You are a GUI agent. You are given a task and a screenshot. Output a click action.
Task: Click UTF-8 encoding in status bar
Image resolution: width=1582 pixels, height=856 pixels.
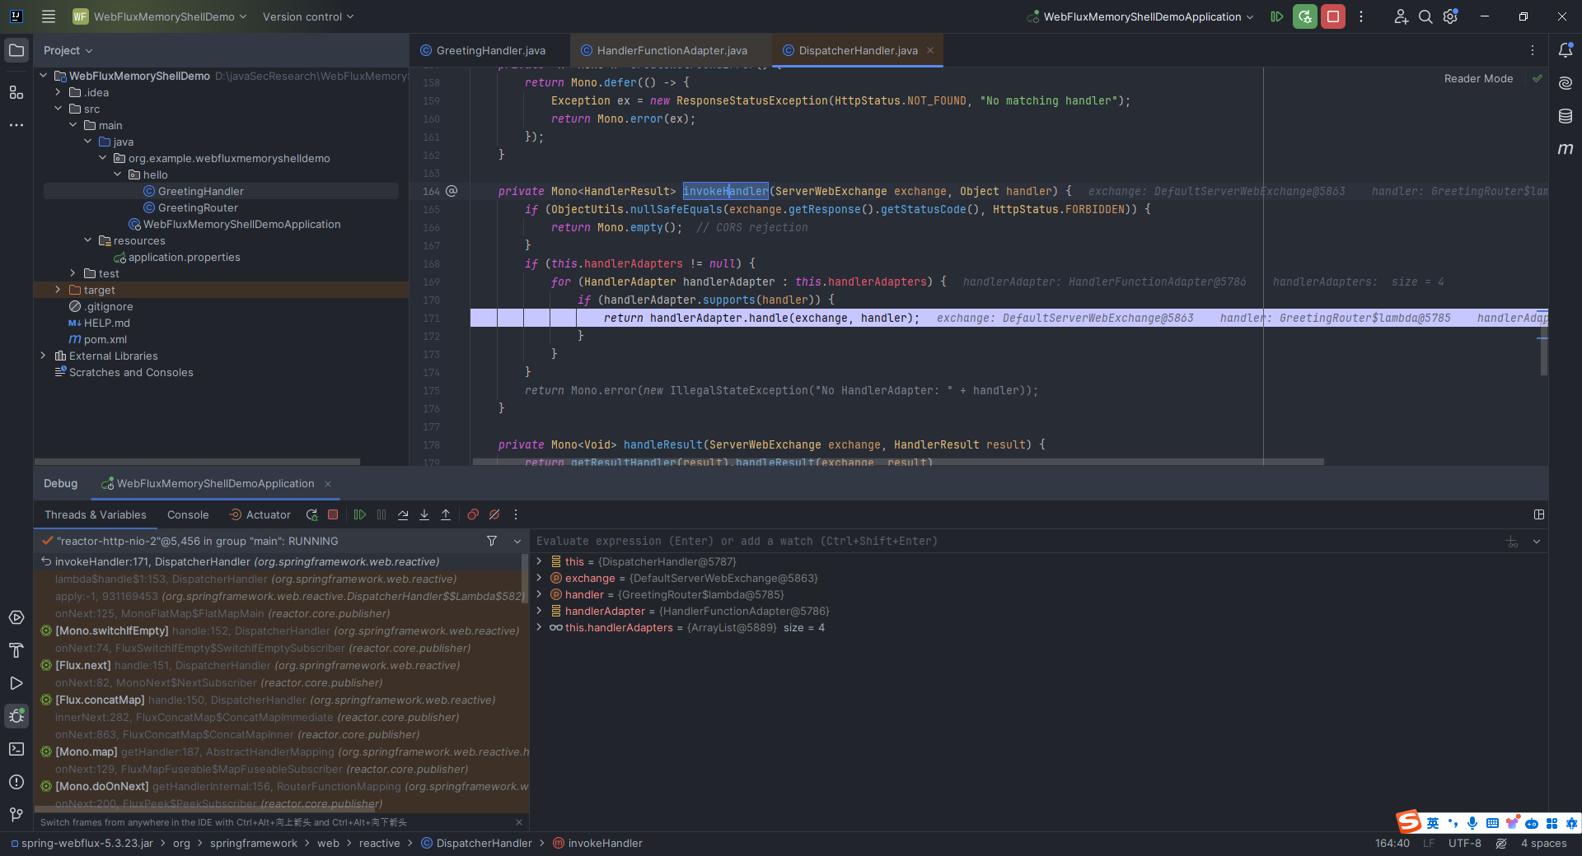(x=1465, y=844)
